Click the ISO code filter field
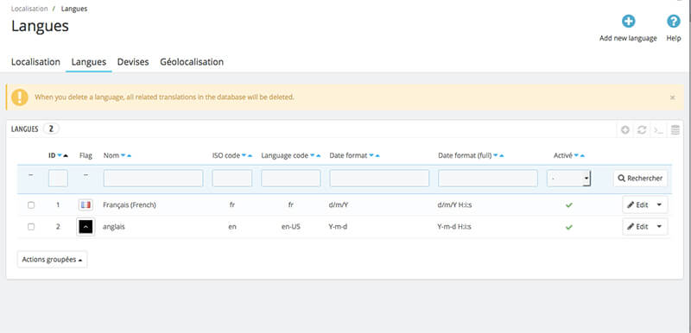The image size is (691, 333). coord(232,179)
